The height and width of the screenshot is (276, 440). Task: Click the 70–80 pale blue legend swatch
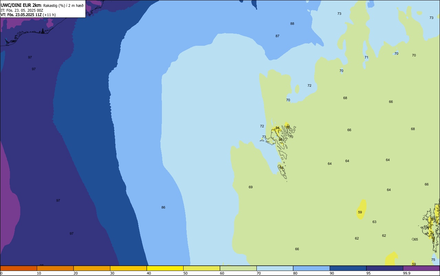pos(275,268)
